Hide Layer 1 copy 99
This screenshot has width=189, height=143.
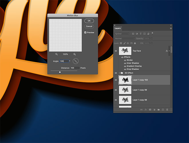tap(116, 90)
